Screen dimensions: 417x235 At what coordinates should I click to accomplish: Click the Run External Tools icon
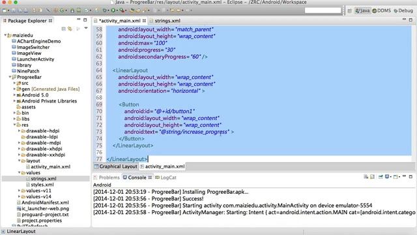click(x=122, y=10)
